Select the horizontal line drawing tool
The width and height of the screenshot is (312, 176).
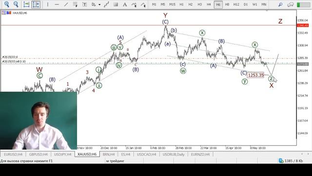57,4
